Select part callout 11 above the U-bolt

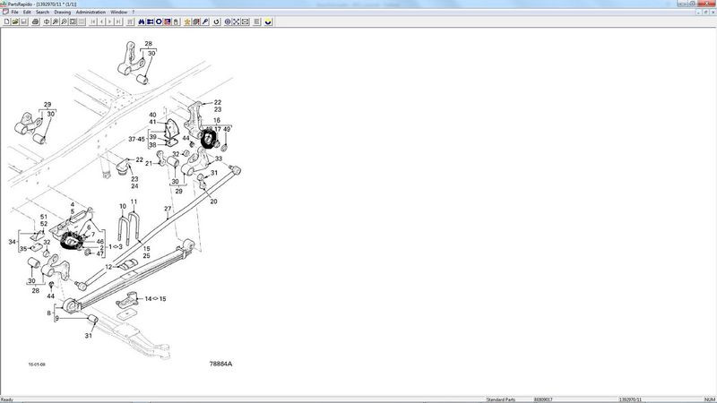click(x=134, y=201)
